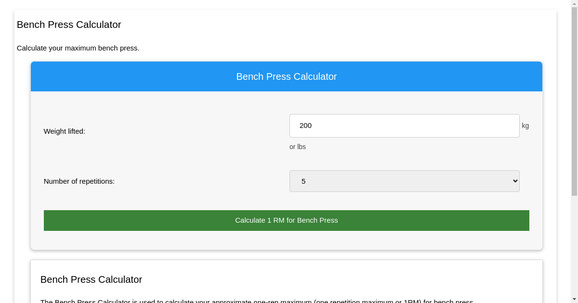Expand the repetitions selector showing 5
The height and width of the screenshot is (303, 578).
pyautogui.click(x=404, y=181)
